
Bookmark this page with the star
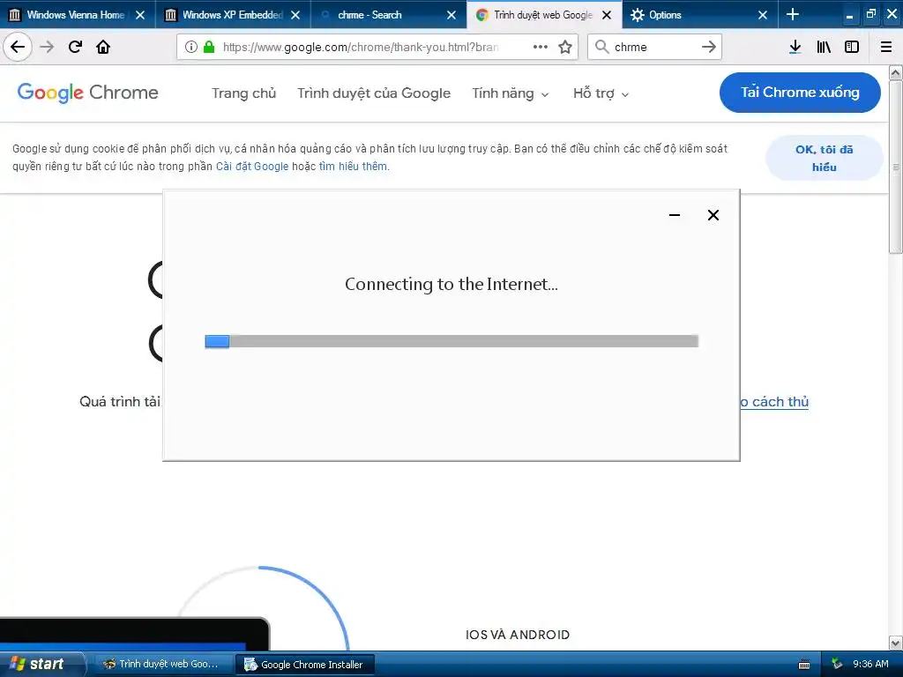(x=565, y=47)
